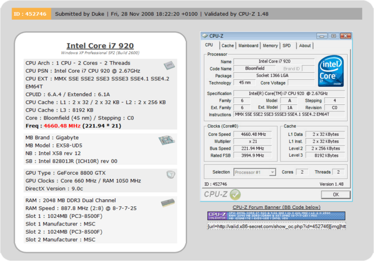Open the Intel Core i7 920 heading link

tap(100, 45)
